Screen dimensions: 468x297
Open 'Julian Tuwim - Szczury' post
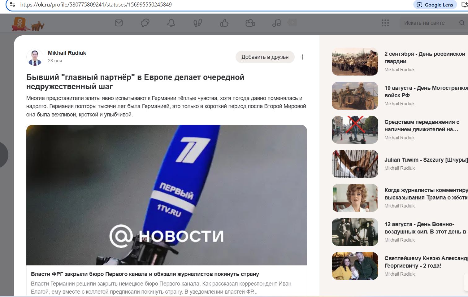[x=426, y=160]
